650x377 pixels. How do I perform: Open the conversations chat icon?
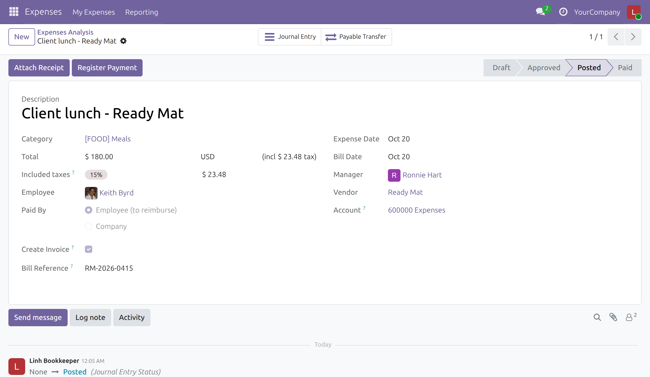541,12
